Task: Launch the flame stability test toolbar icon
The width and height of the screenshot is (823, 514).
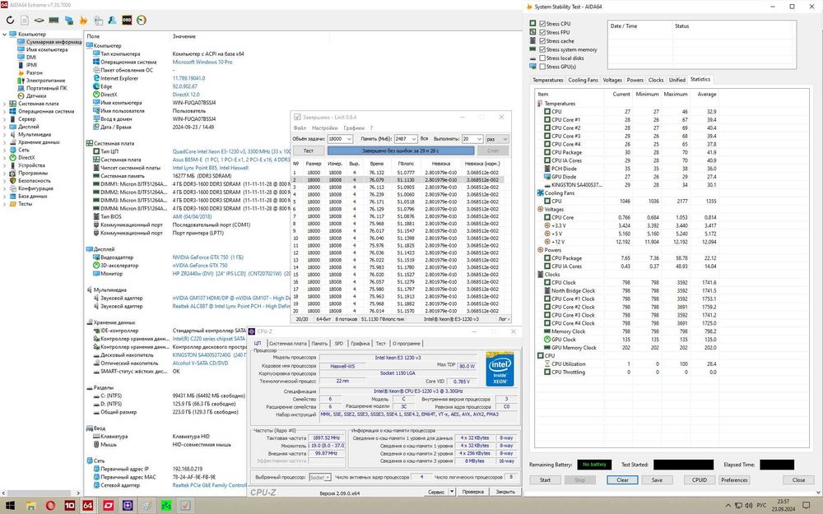Action: 83,21
